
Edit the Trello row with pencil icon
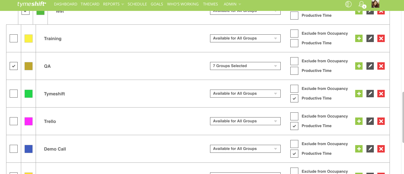click(370, 121)
